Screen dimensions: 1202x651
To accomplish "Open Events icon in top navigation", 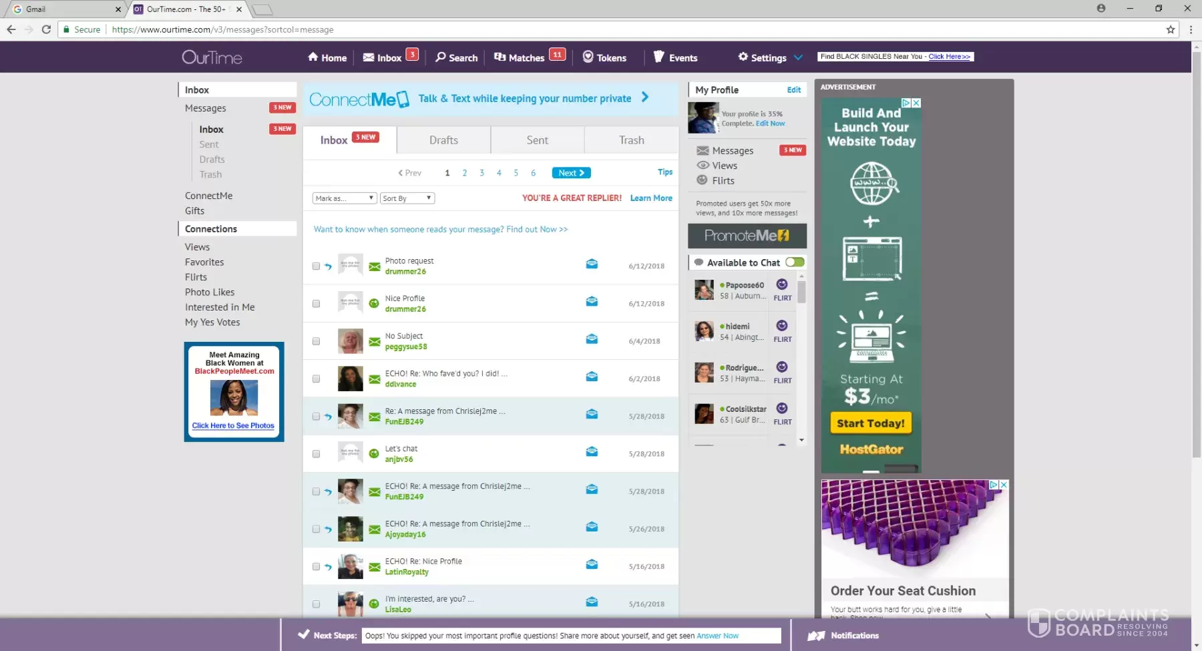I will point(659,57).
